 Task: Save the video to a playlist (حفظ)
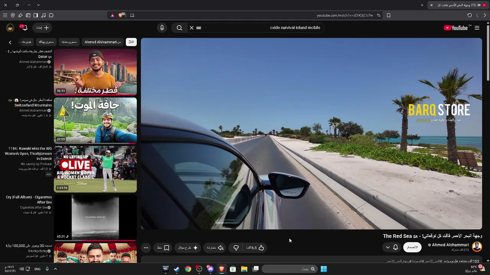pos(163,248)
